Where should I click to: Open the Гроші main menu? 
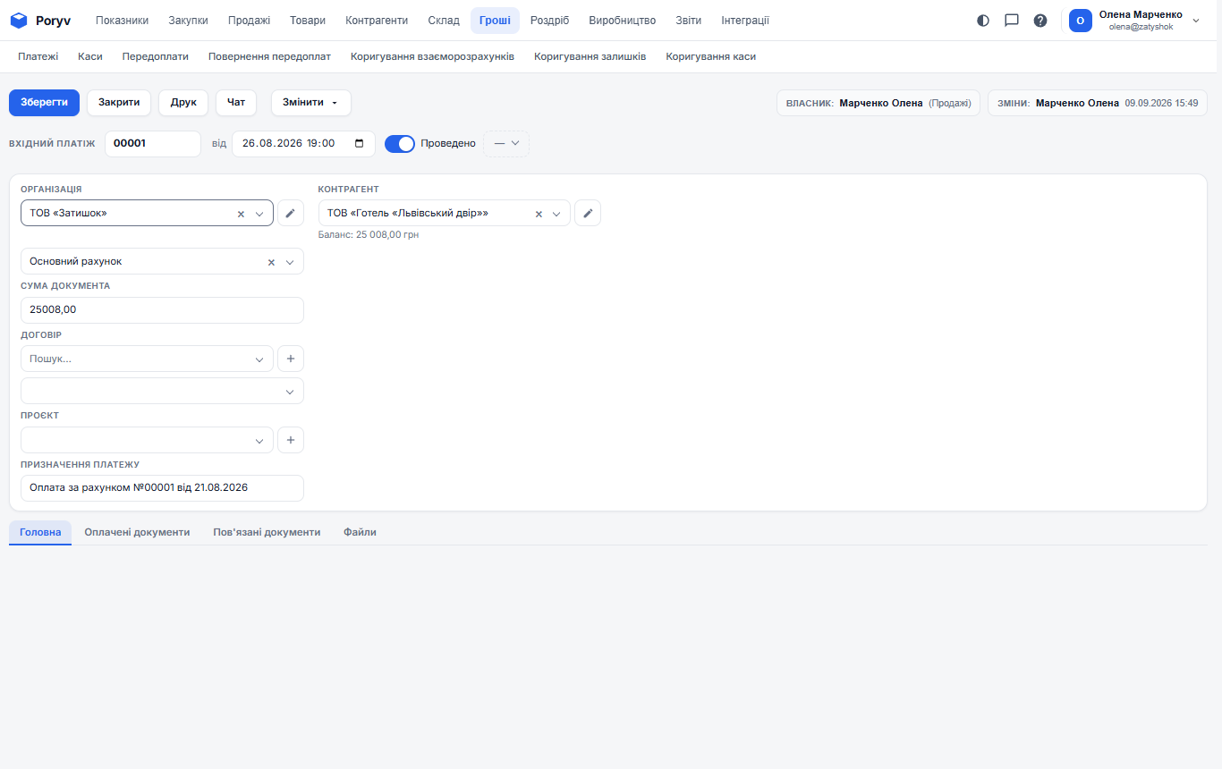pos(495,20)
